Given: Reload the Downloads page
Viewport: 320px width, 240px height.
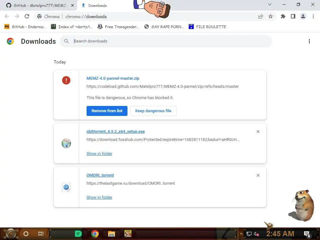Looking at the screenshot, I should (27, 16).
